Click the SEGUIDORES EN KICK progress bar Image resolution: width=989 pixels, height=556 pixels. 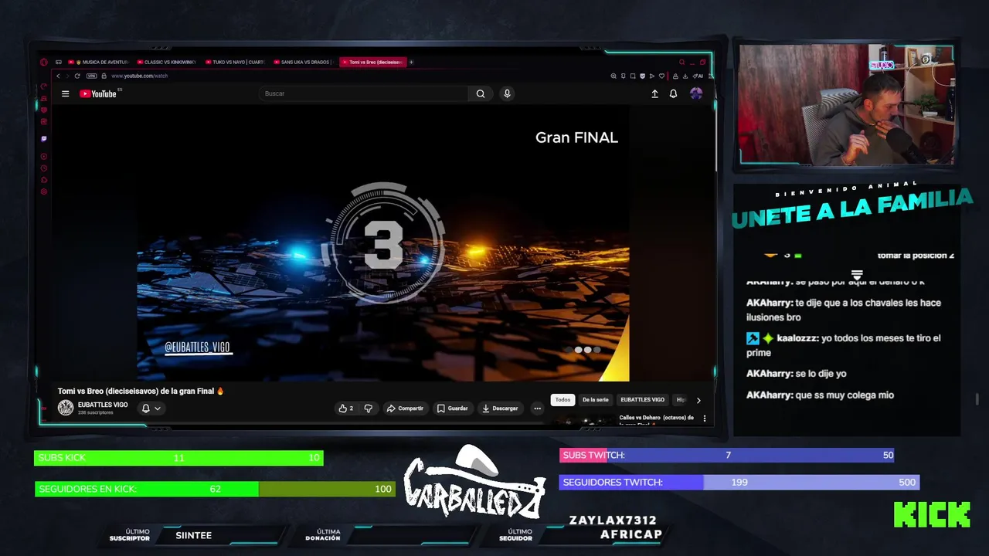pos(215,489)
